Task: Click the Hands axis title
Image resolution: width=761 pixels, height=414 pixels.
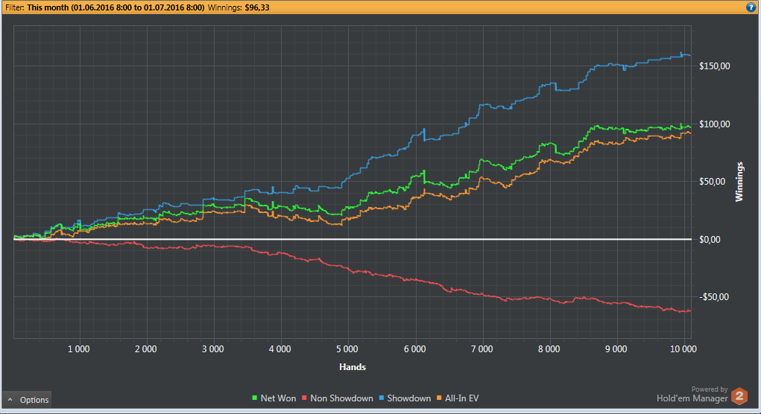Action: pyautogui.click(x=353, y=367)
